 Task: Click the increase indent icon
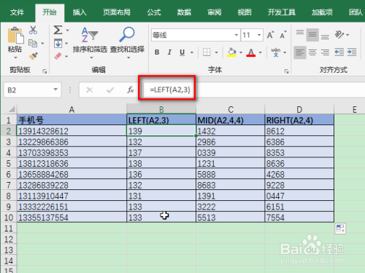[x=352, y=52]
